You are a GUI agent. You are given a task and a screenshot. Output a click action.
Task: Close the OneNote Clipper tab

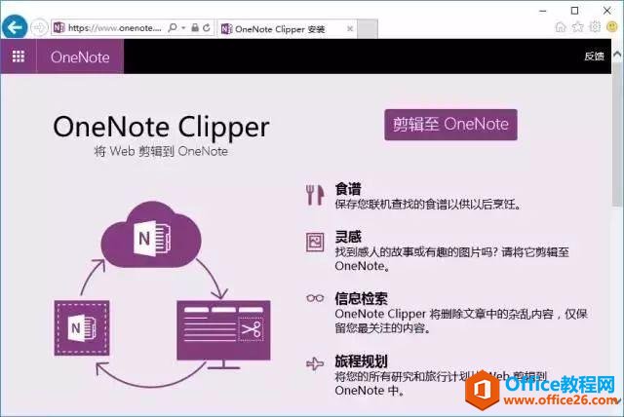tap(350, 28)
